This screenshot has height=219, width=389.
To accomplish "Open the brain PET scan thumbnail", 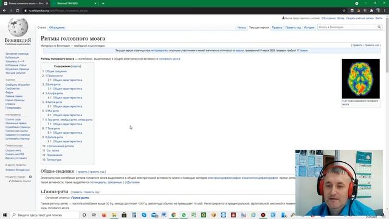I will click(x=360, y=78).
